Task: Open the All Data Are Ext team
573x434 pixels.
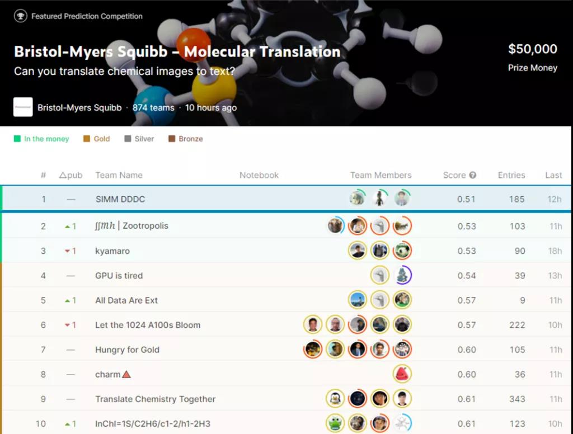Action: click(126, 300)
